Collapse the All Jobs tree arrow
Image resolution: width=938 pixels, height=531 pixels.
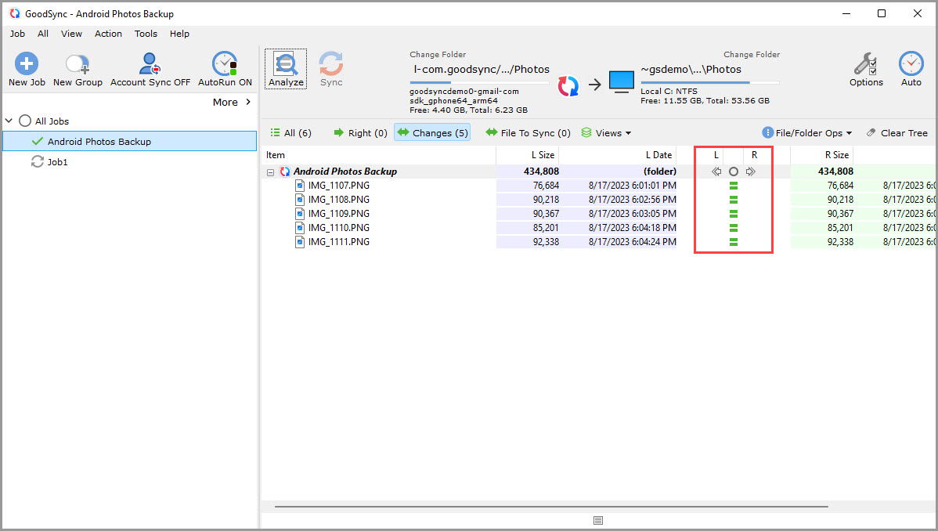[x=9, y=121]
